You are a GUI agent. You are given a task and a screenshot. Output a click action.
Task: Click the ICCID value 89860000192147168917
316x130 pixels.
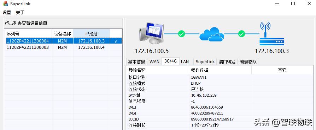click(x=212, y=119)
